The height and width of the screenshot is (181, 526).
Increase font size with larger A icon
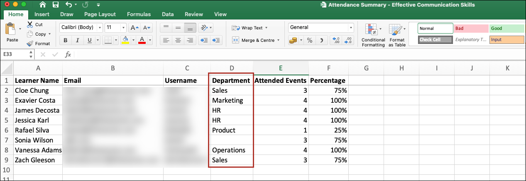point(134,28)
